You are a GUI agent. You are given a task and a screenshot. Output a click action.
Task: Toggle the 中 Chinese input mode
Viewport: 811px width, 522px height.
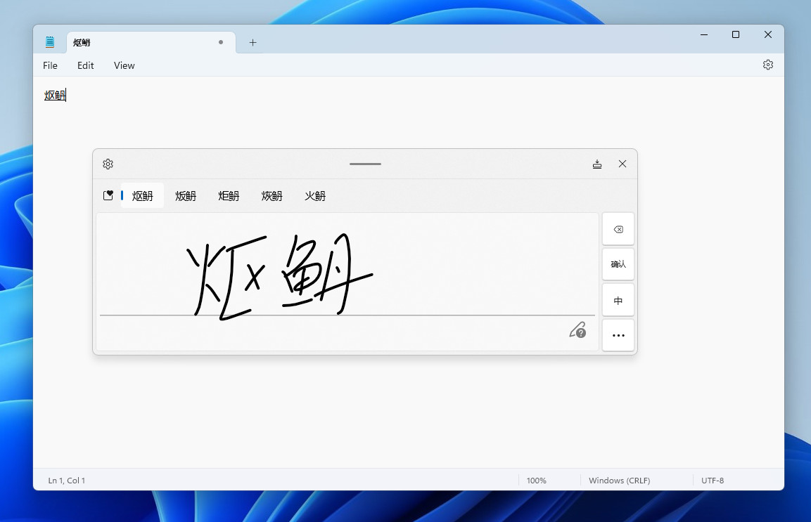[x=618, y=301]
